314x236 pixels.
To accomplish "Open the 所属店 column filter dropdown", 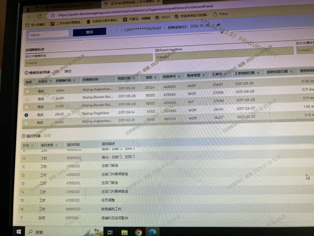I will tap(50, 81).
